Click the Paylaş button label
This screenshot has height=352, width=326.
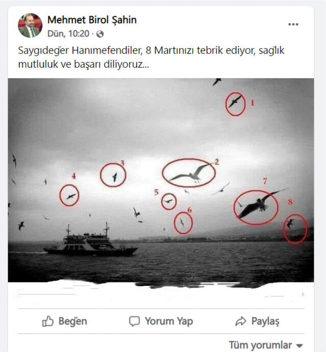265,321
